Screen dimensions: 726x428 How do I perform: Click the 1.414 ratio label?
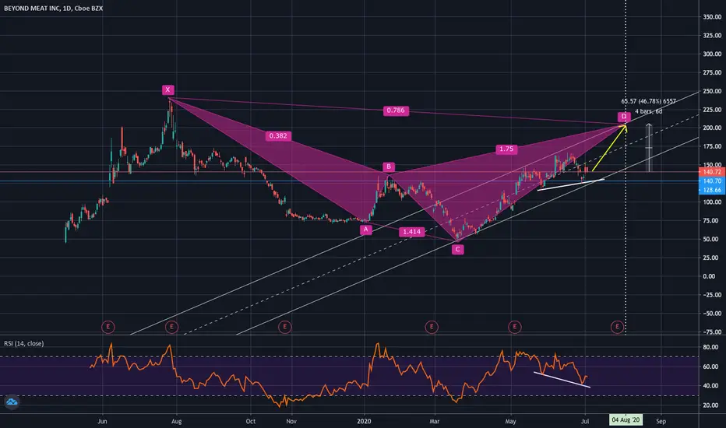(x=411, y=232)
